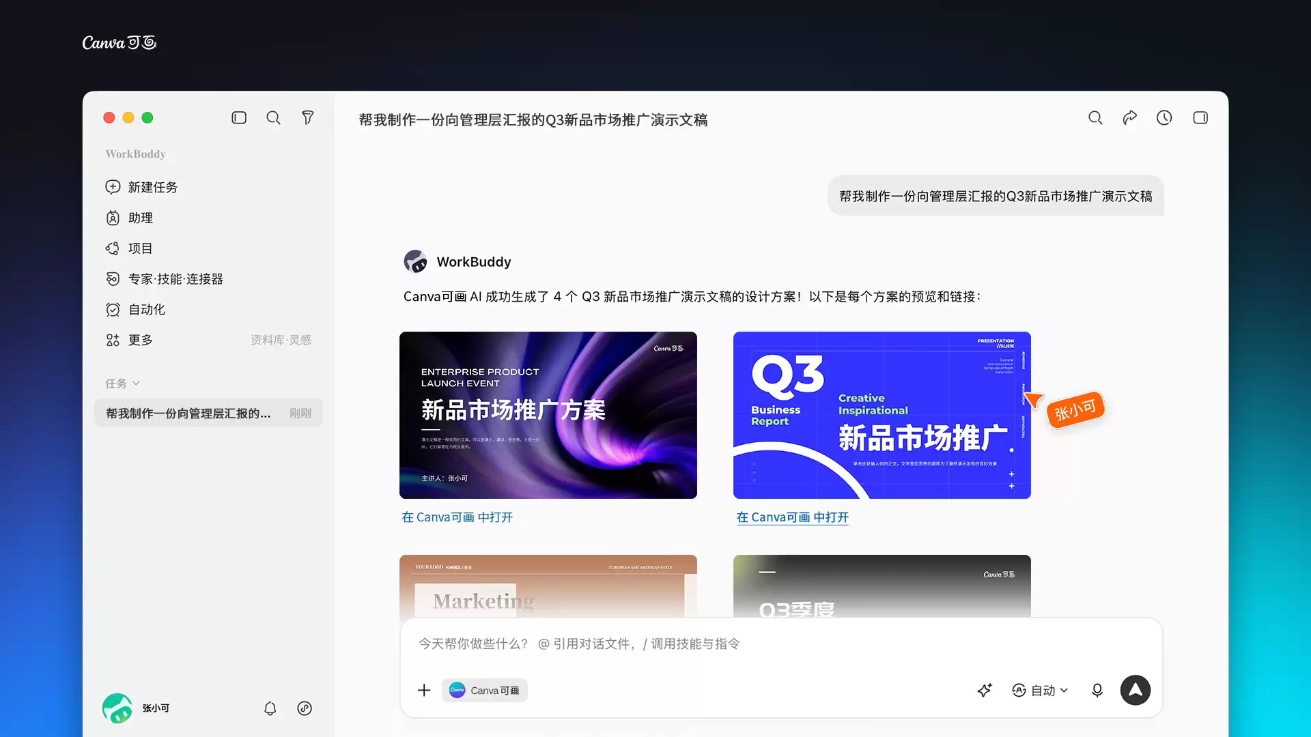Open 张小可 user profile avatar
The height and width of the screenshot is (737, 1311).
point(117,708)
